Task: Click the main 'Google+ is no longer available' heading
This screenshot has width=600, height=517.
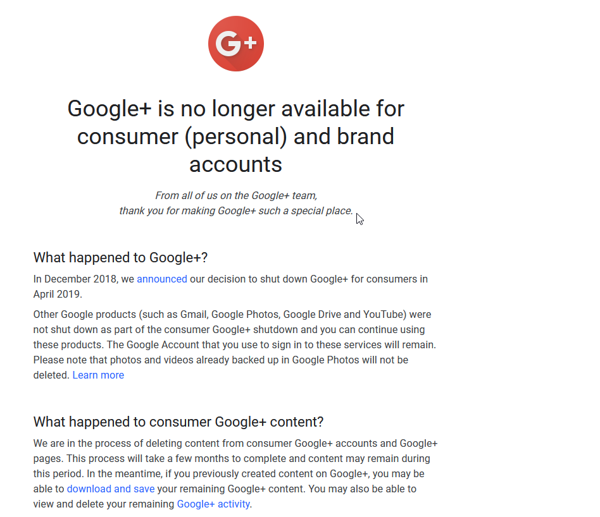Action: tap(235, 137)
